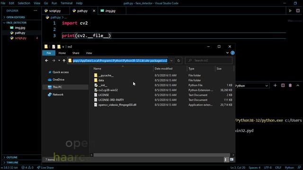Viewport: 303px width, 170px height.
Task: Change language mode Python in status bar
Action: [x=289, y=168]
